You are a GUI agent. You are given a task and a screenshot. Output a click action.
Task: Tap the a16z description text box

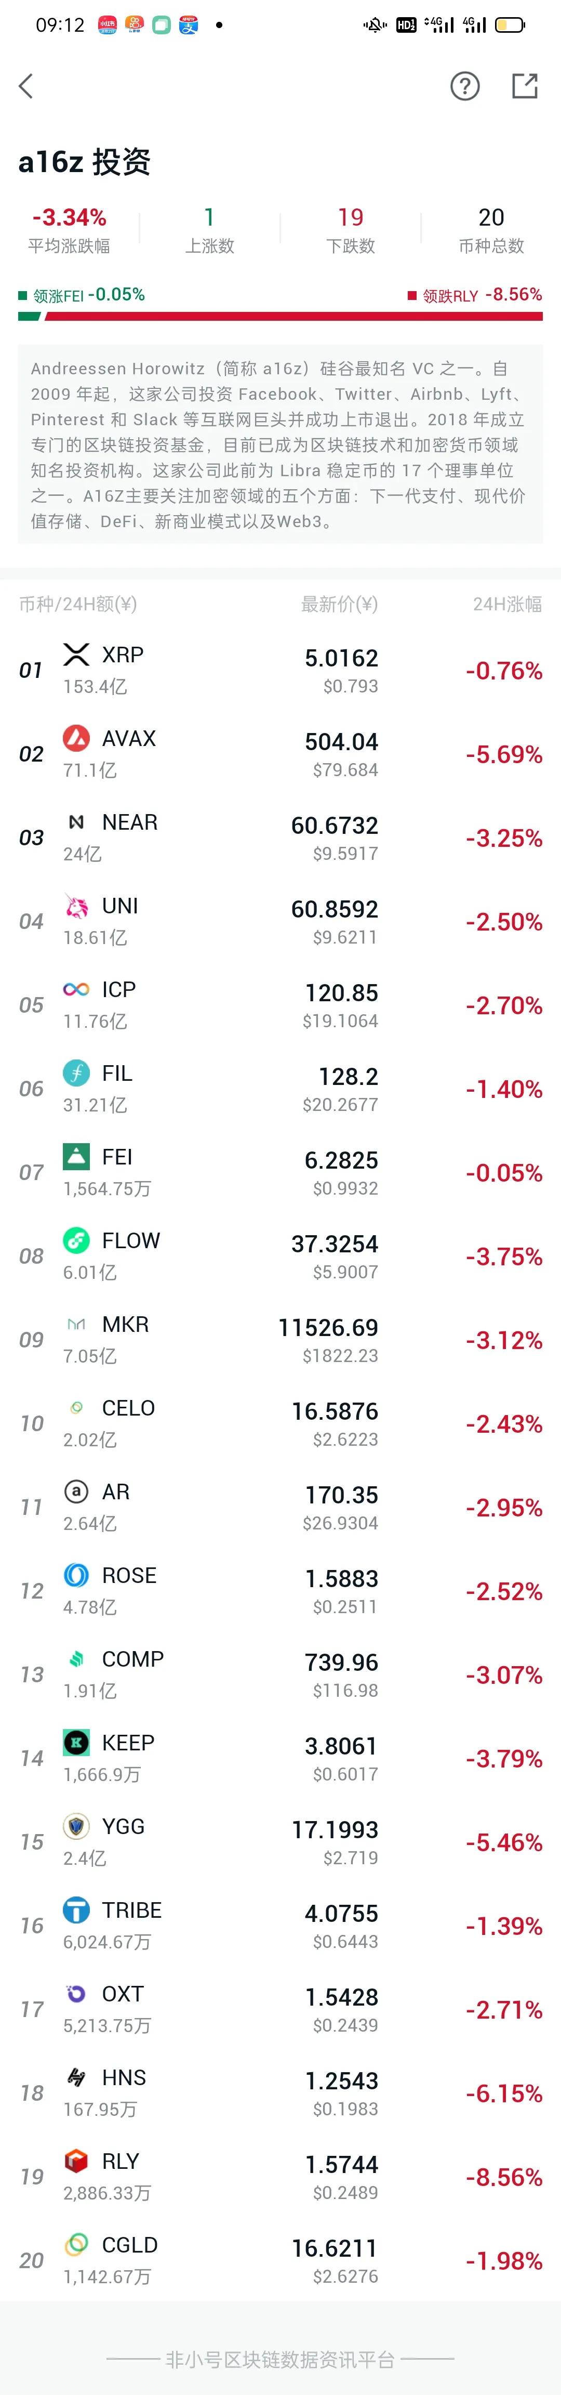280,446
